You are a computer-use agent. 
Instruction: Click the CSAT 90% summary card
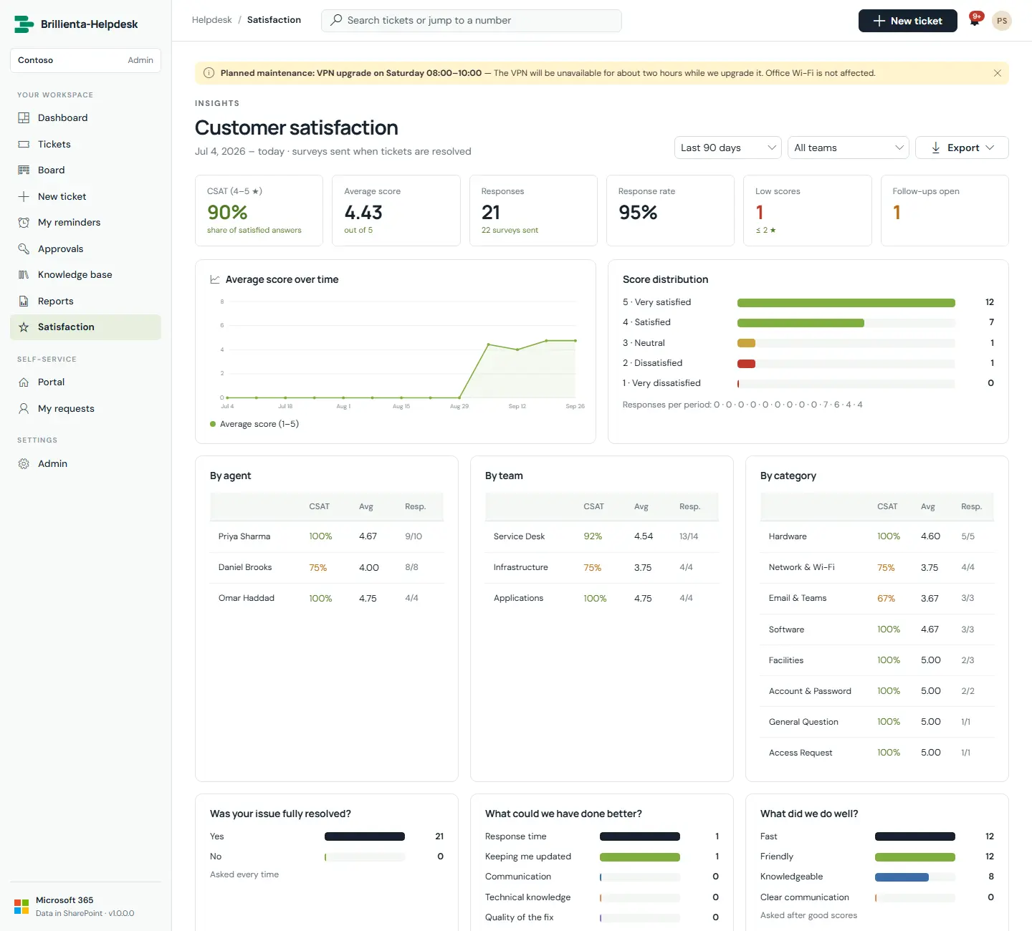[x=259, y=211]
